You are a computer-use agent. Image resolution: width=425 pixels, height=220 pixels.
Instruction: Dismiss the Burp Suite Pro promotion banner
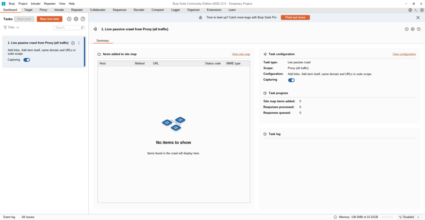pos(418,17)
